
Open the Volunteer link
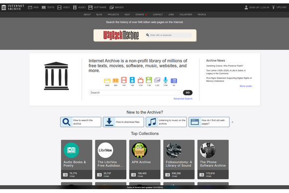pos(186,14)
